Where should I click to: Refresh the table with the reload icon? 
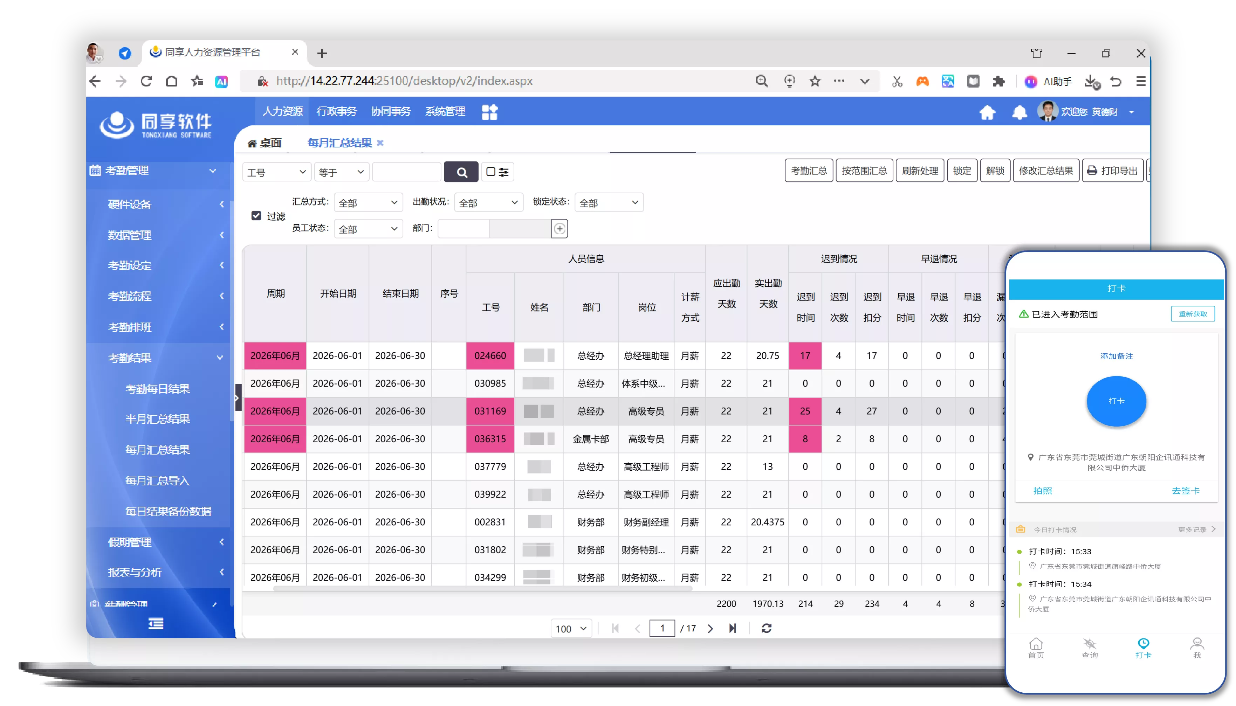767,628
